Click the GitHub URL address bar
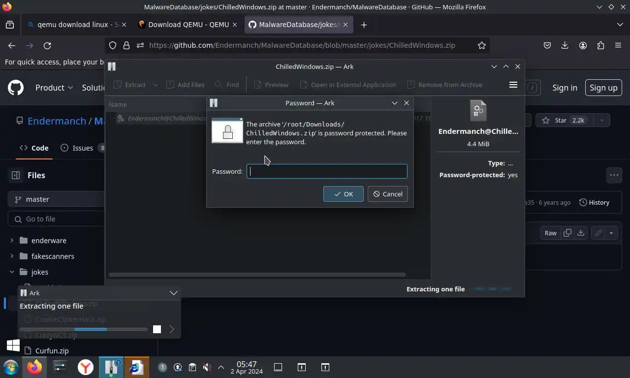This screenshot has height=378, width=630. (302, 45)
